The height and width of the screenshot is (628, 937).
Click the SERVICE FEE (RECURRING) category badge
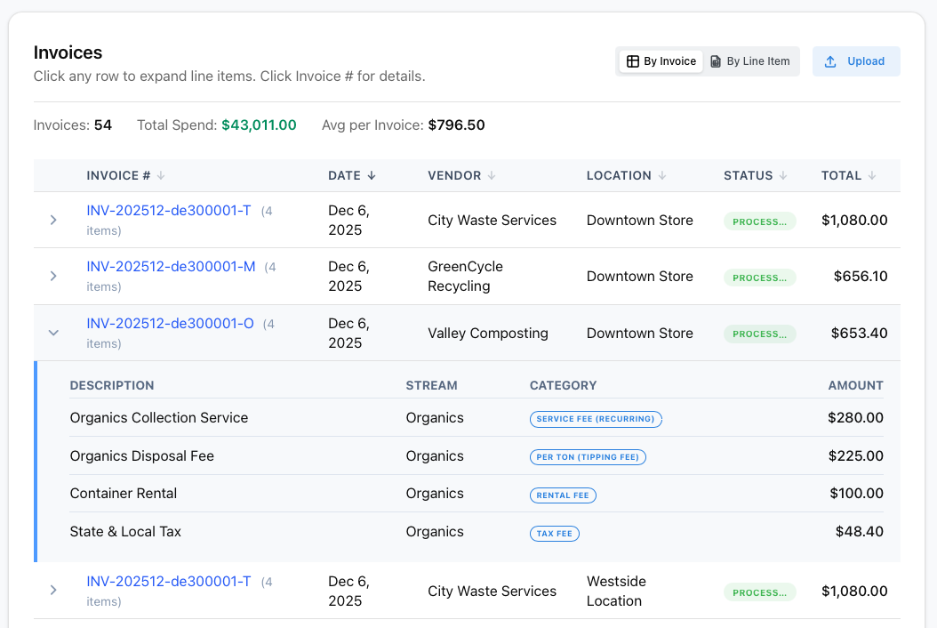click(596, 418)
